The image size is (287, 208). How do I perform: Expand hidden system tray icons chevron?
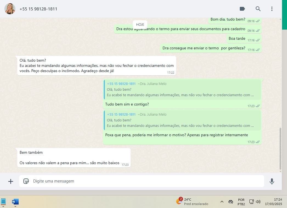(x=222, y=202)
